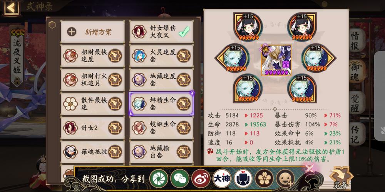Click the center shikigami portrait
The width and height of the screenshot is (385, 192).
[x=276, y=60]
